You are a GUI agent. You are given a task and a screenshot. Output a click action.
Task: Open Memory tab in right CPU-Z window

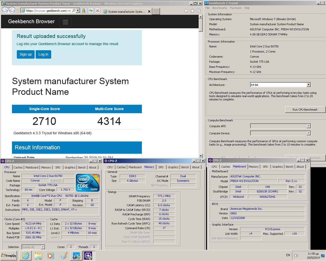coord(254,167)
